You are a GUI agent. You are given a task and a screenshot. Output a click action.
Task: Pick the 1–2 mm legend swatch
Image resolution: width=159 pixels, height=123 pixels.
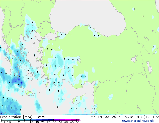click(16, 120)
